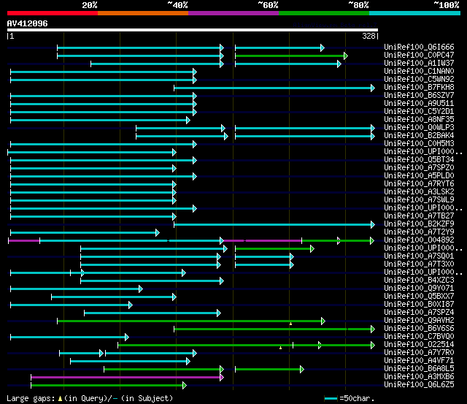The image size is (467, 404).
Task: Click the UniRef100_A7Y7R0 label
Action: tap(419, 353)
